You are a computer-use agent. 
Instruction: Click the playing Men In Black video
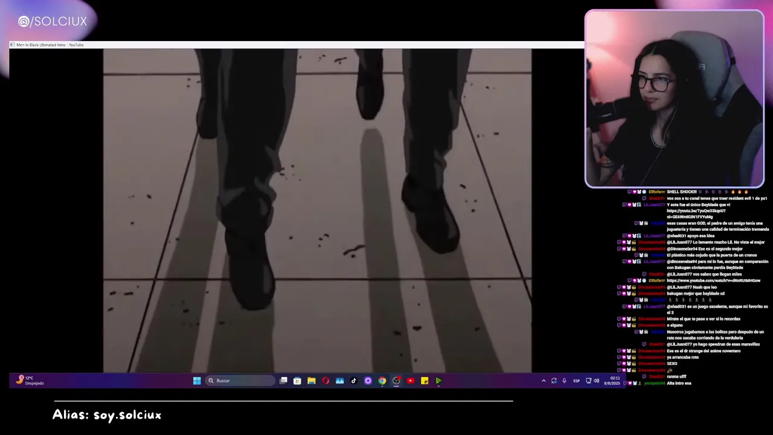click(x=317, y=210)
